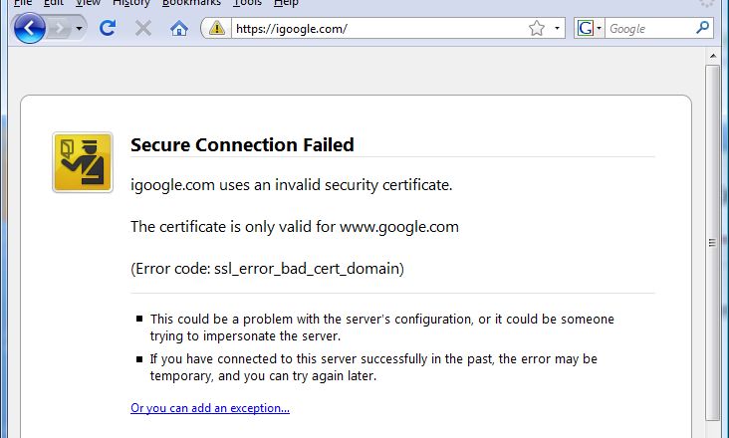Open the Help menu
This screenshot has width=729, height=438.
pos(286,3)
